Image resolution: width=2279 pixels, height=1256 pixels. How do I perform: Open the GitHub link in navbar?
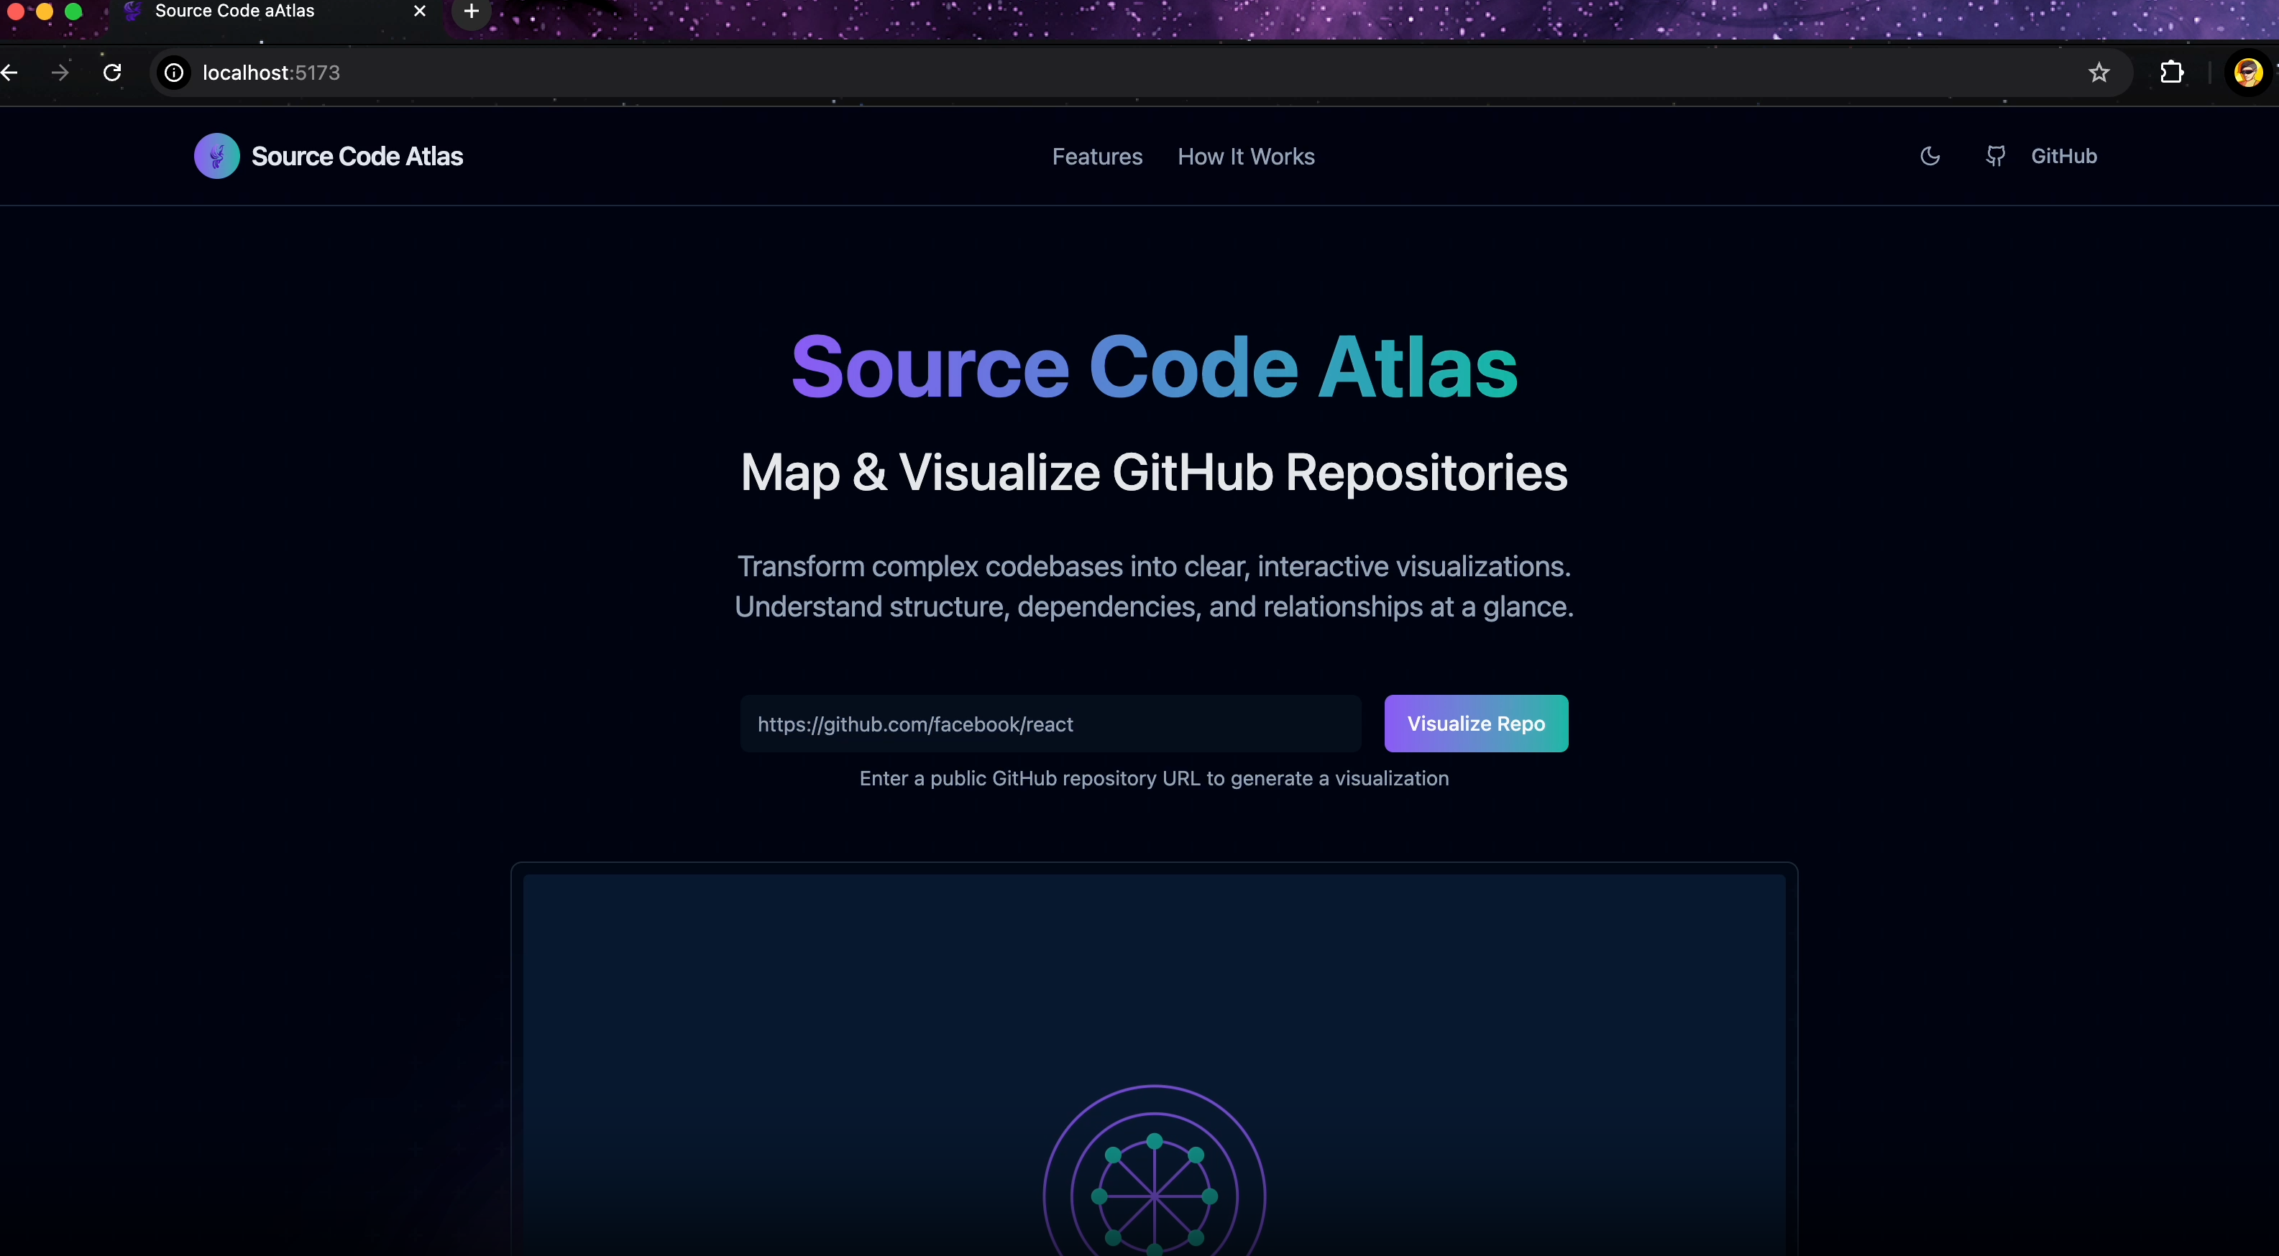coord(2063,157)
